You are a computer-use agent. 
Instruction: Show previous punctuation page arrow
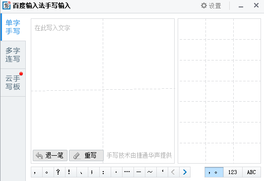pos(174,172)
